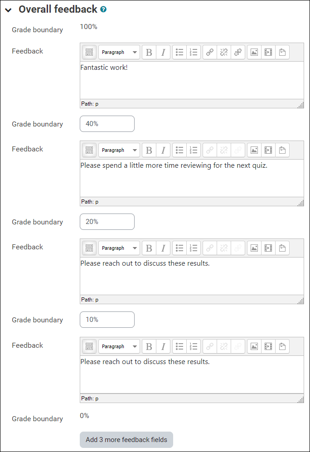Insert an image in the first Feedback editor
Viewport: 310px width, 452px height.
pos(254,52)
